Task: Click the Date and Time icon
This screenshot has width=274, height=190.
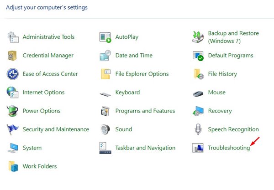Action: [105, 56]
